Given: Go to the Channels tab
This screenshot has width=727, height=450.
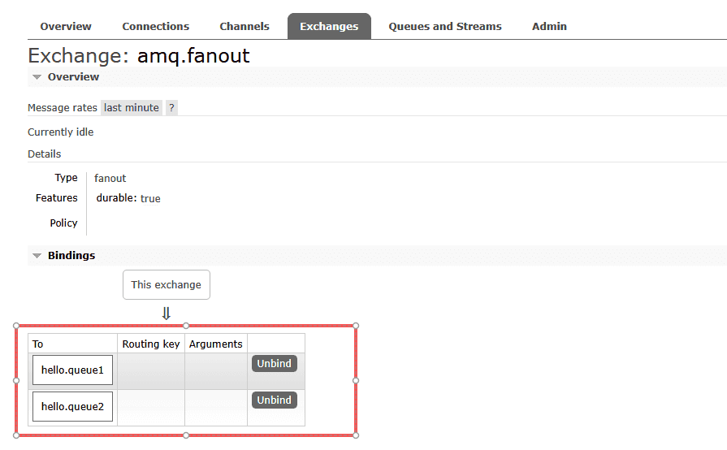Looking at the screenshot, I should [244, 27].
